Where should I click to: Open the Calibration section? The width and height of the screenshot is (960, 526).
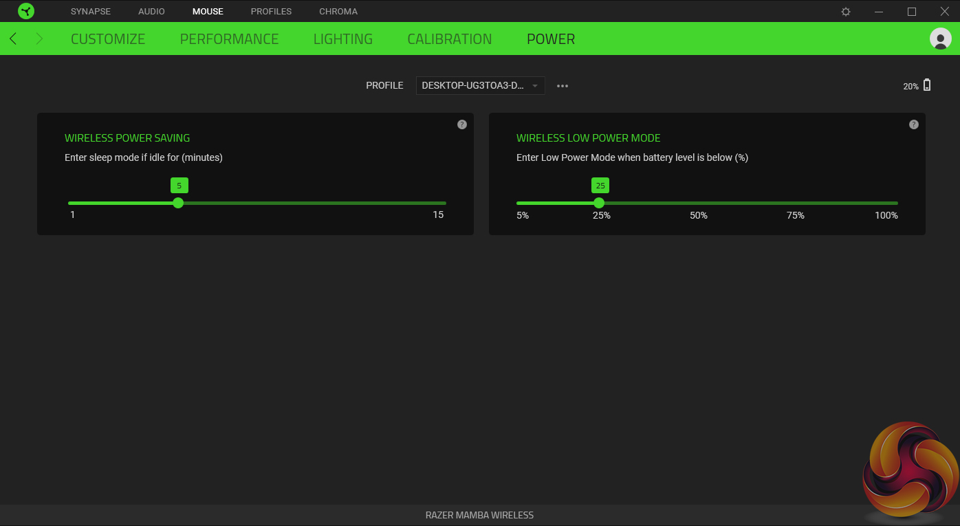coord(449,39)
